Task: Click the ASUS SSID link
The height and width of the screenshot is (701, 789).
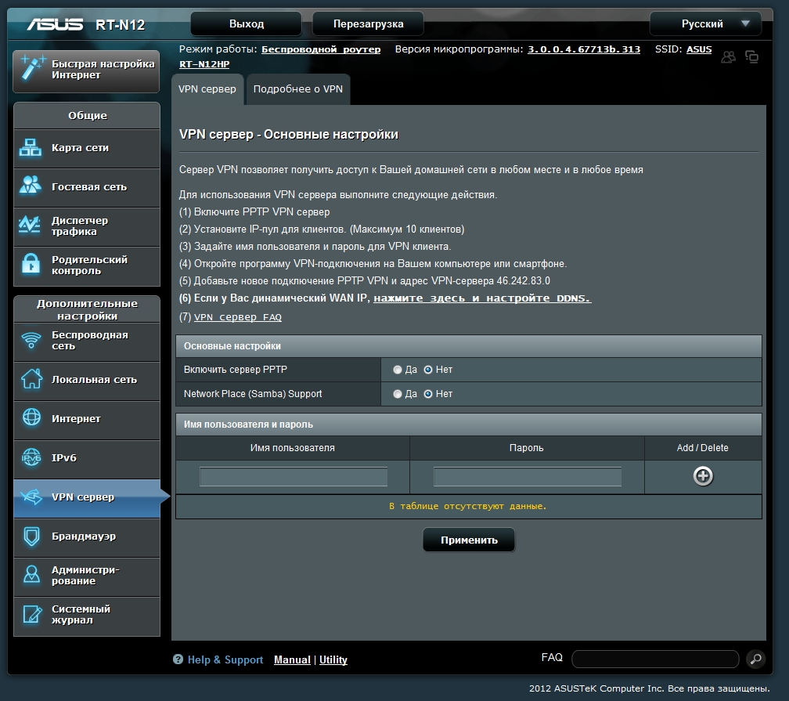Action: 699,49
